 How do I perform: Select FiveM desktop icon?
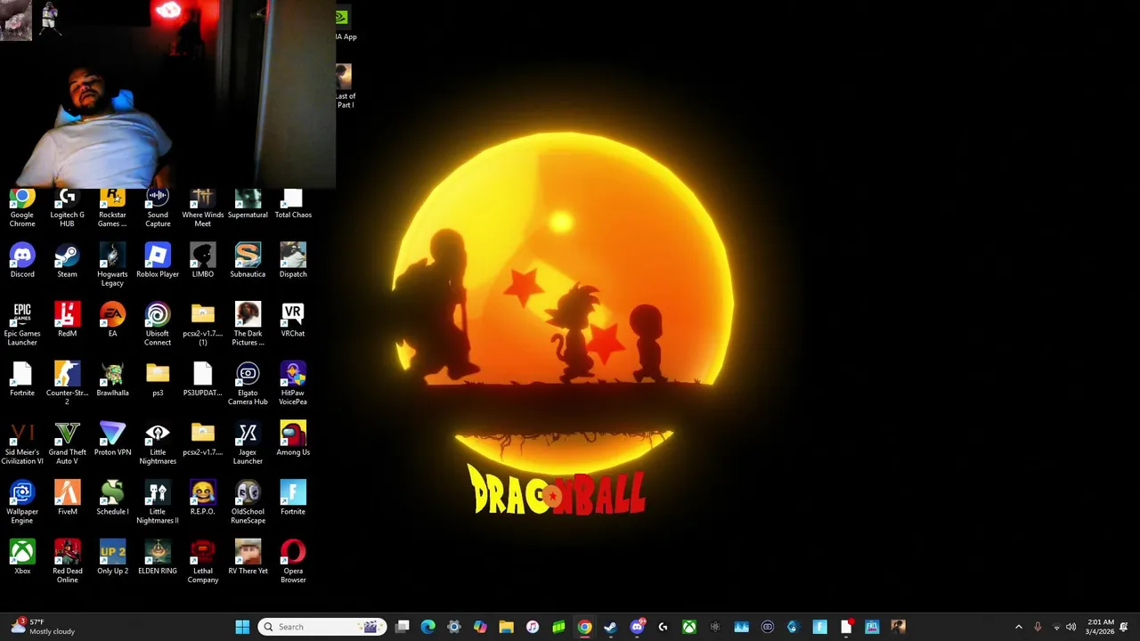point(67,499)
